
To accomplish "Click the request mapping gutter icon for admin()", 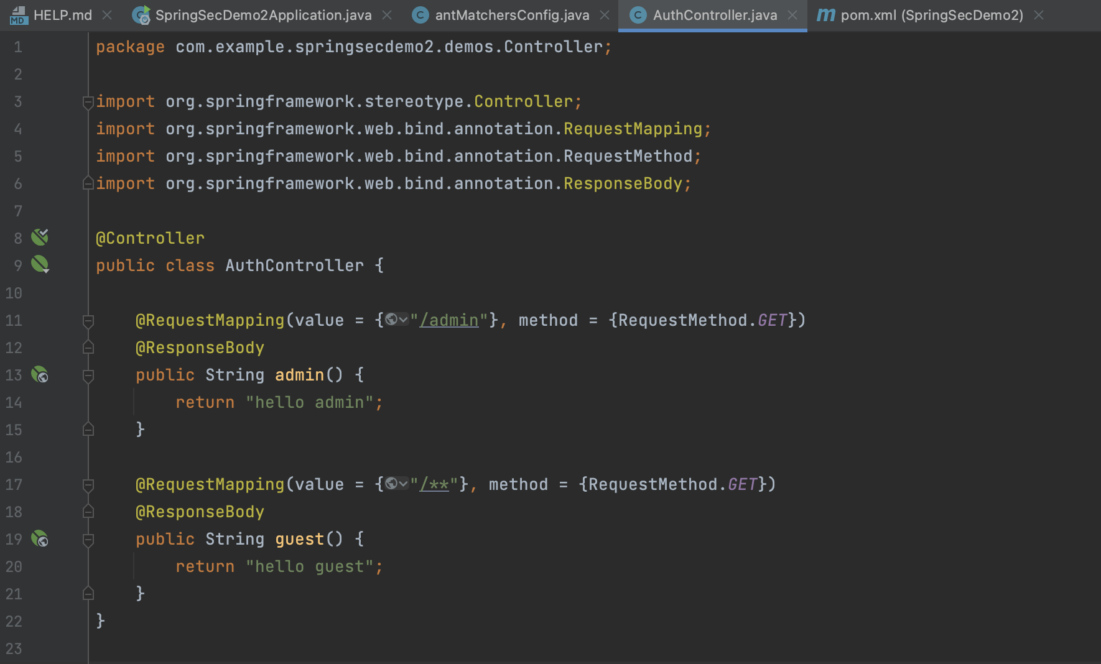I will point(40,374).
